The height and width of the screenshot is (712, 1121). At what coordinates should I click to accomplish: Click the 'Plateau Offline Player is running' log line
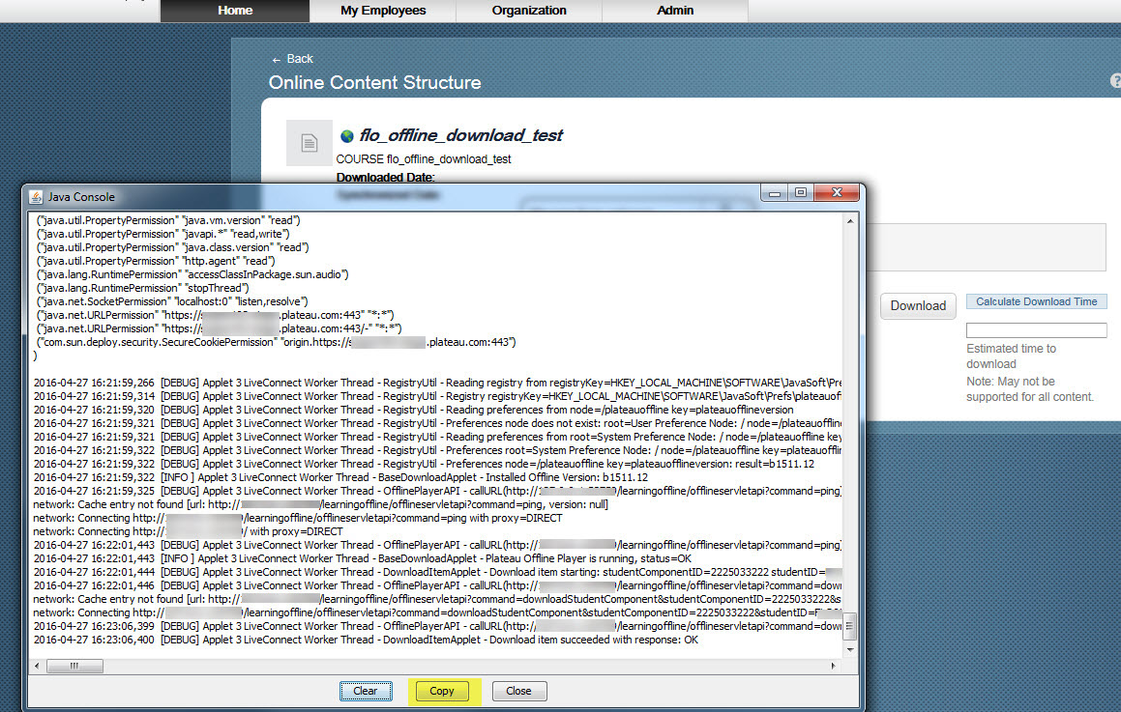[x=363, y=559]
